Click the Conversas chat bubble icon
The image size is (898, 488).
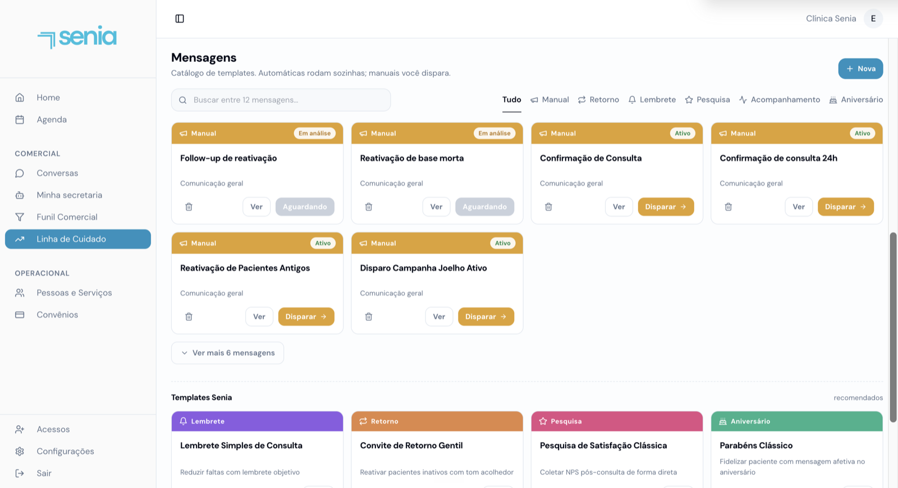coord(20,173)
